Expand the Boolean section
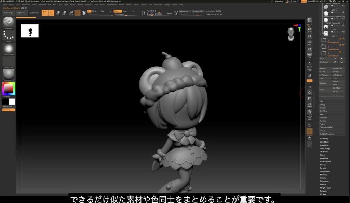The width and height of the screenshot is (350, 203). coord(323,108)
